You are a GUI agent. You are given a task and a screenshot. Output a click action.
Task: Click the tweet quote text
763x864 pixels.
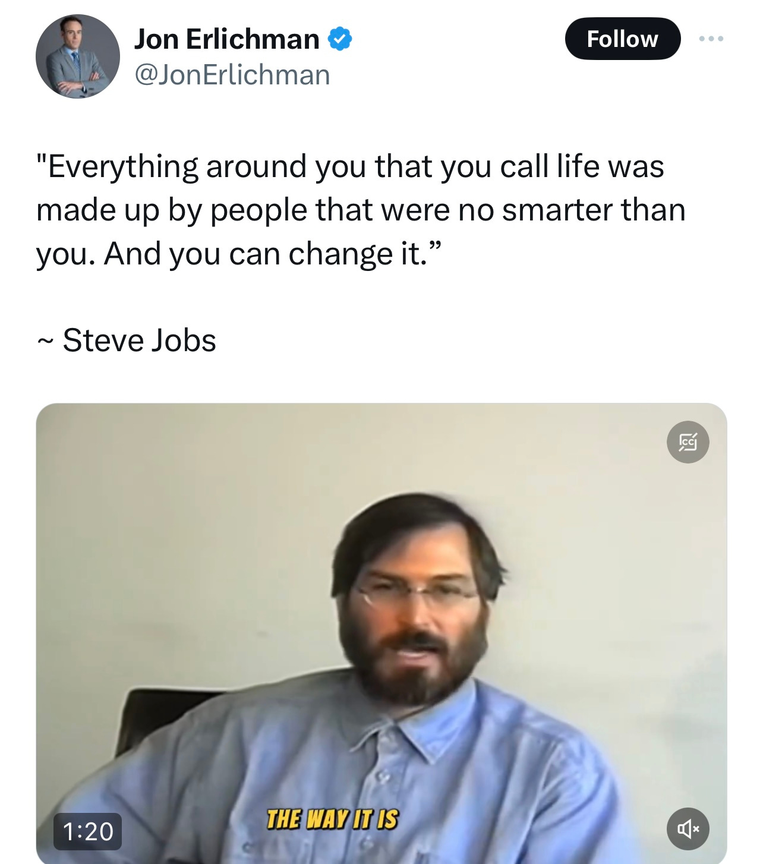[x=361, y=210]
